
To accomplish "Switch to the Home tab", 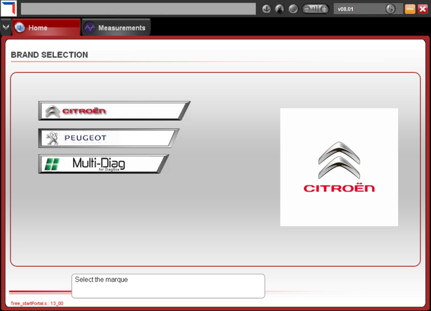I will tap(46, 27).
